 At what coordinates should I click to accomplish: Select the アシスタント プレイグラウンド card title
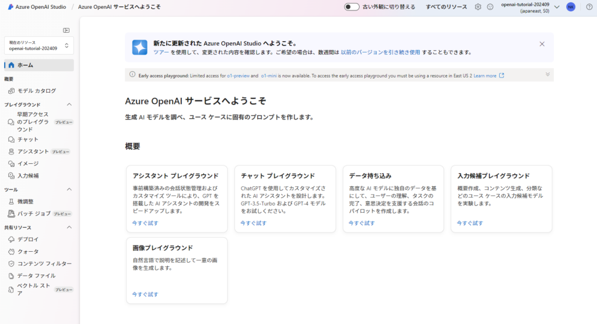coord(175,176)
